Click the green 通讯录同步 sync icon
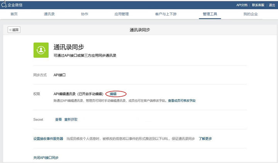The image size is (278, 163). click(41, 50)
